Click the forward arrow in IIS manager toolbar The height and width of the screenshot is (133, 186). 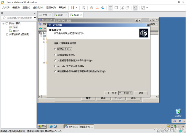pos(45,28)
